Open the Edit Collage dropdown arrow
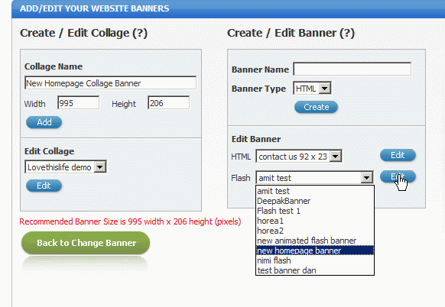 (100, 167)
